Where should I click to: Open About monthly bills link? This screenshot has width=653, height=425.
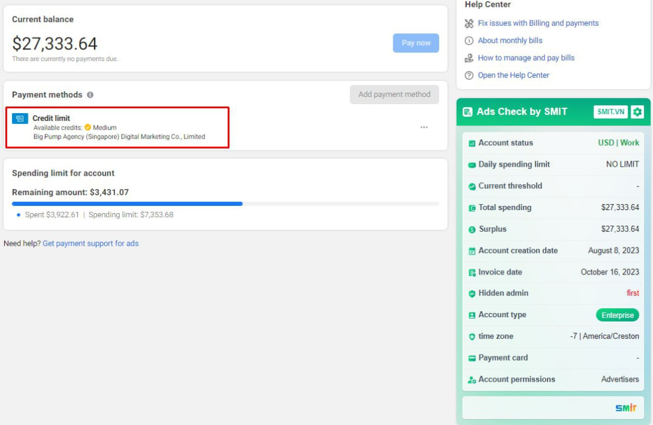(x=510, y=40)
